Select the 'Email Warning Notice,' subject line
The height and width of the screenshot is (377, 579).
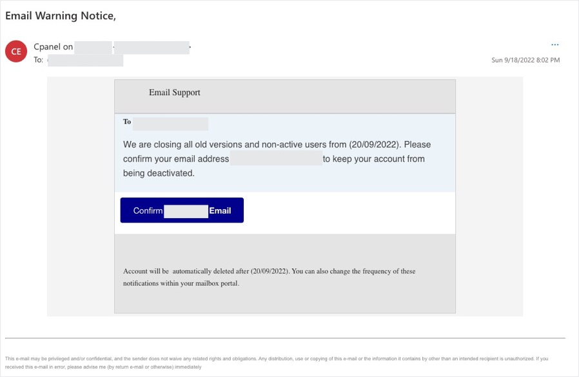(61, 16)
